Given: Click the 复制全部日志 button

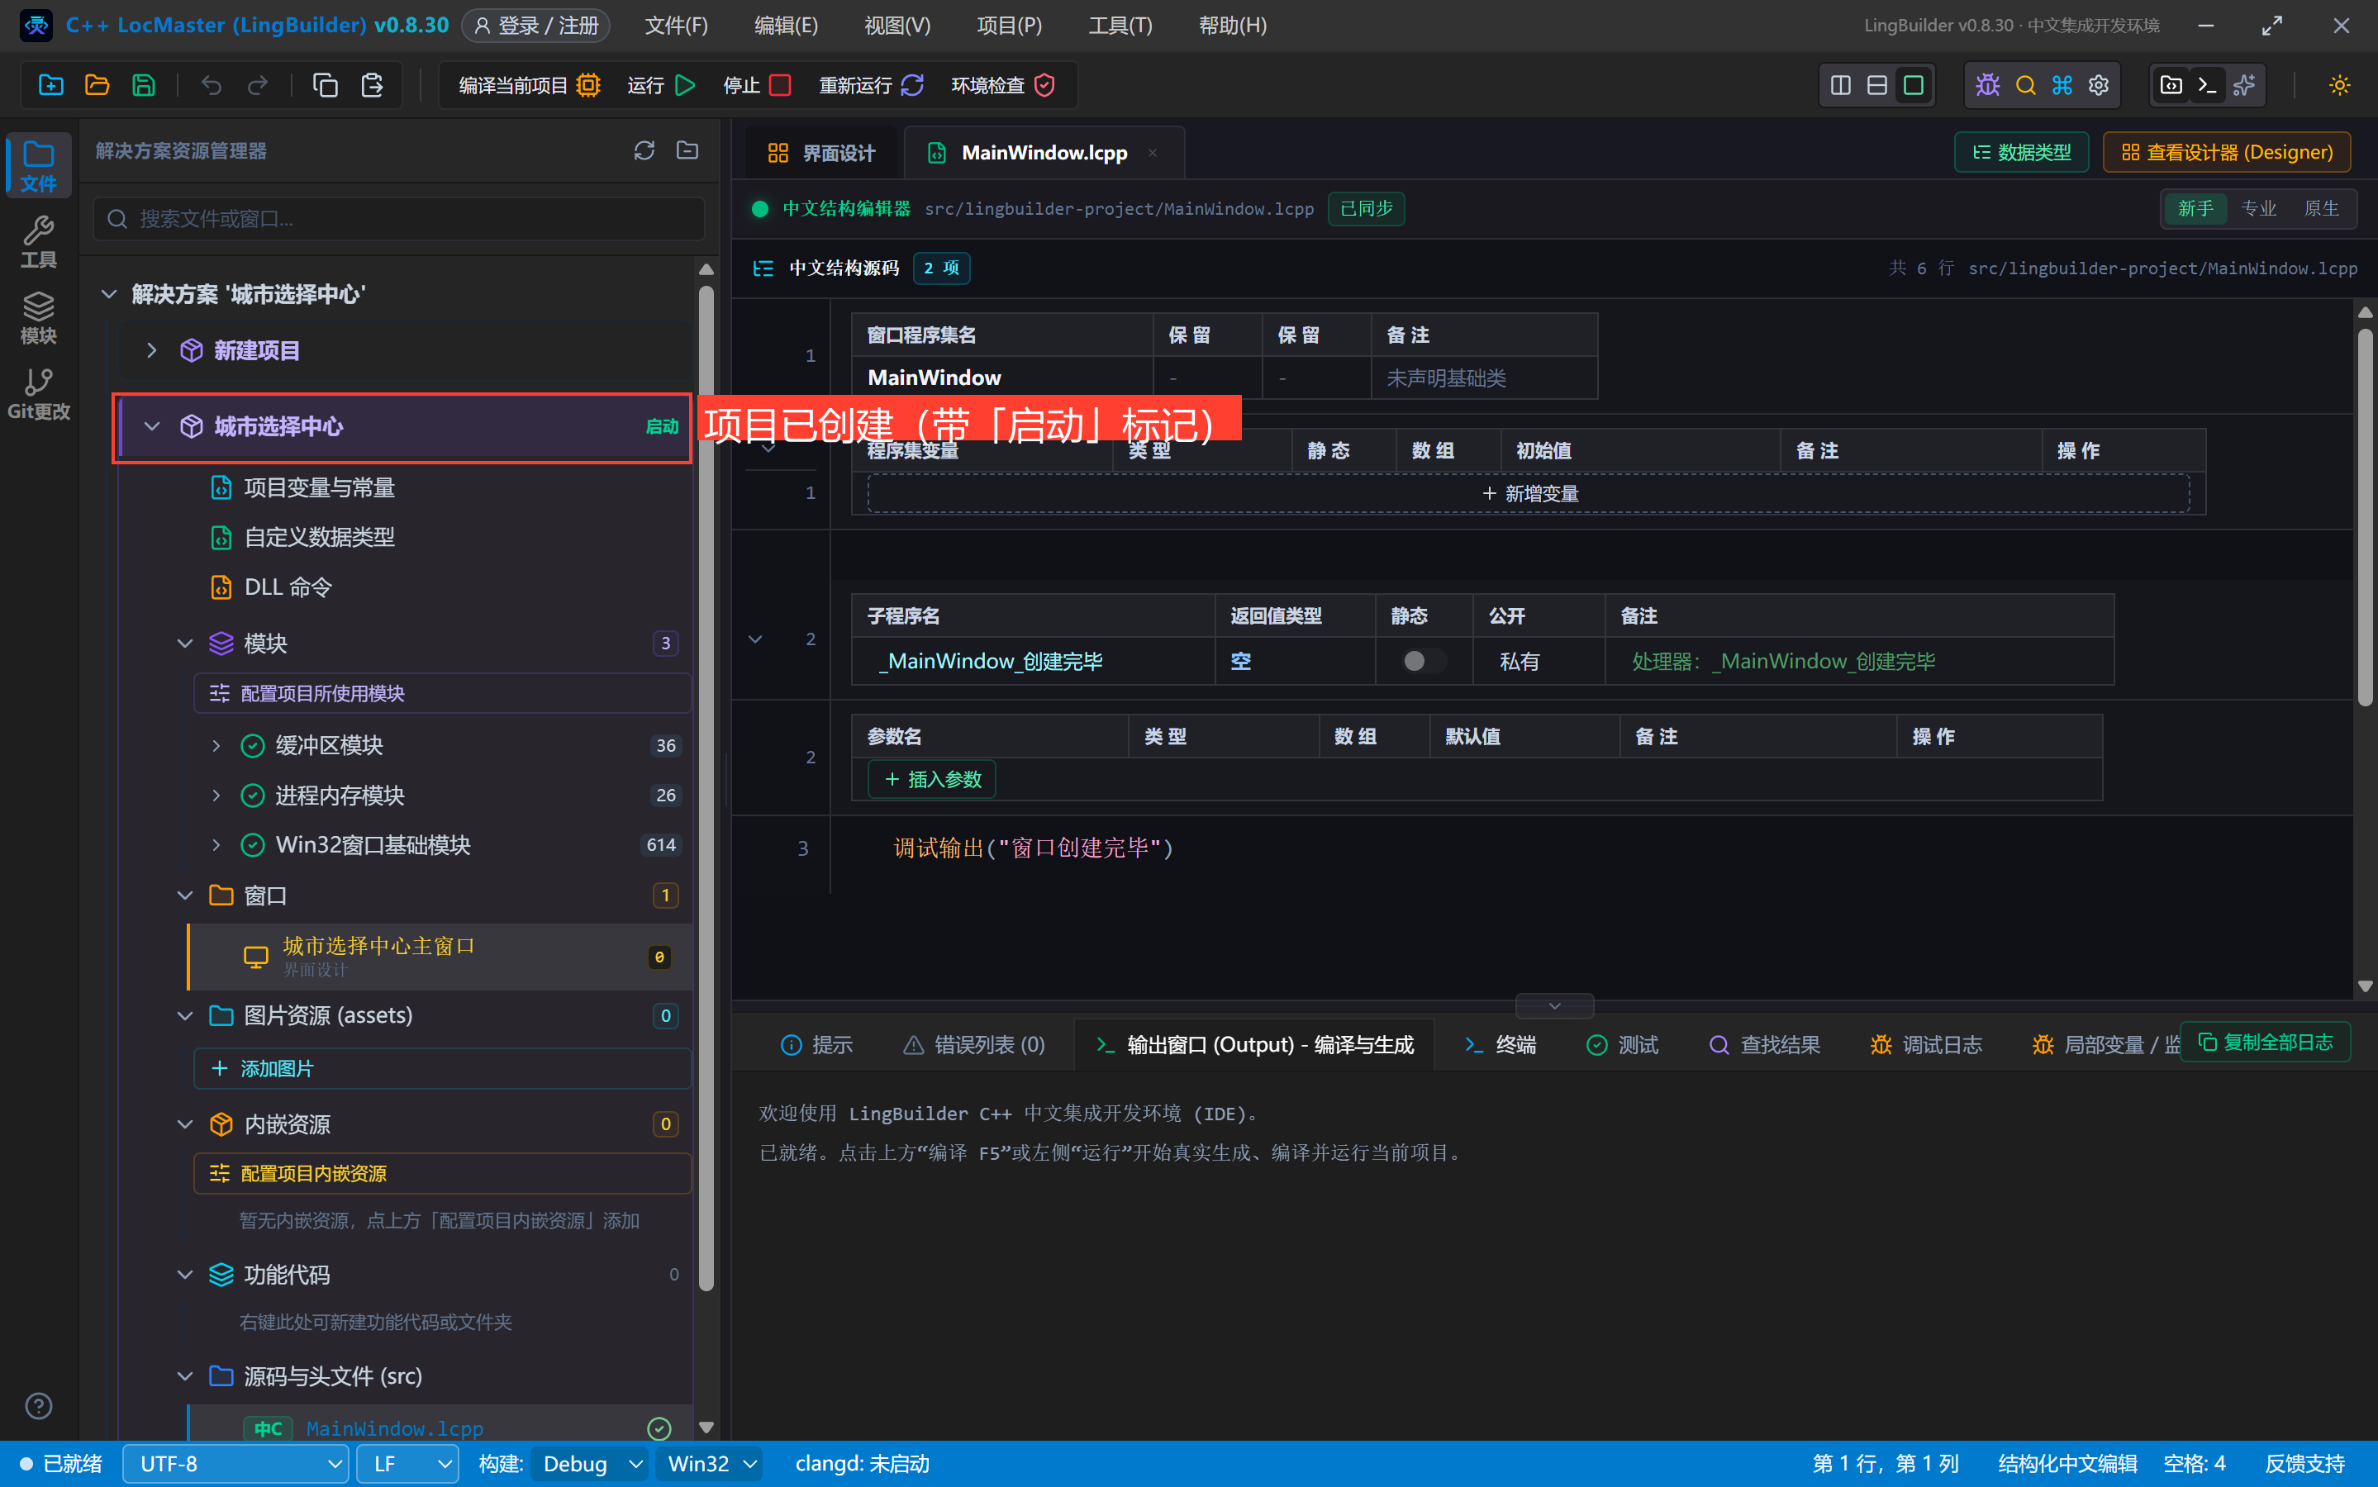Looking at the screenshot, I should click(x=2265, y=1043).
